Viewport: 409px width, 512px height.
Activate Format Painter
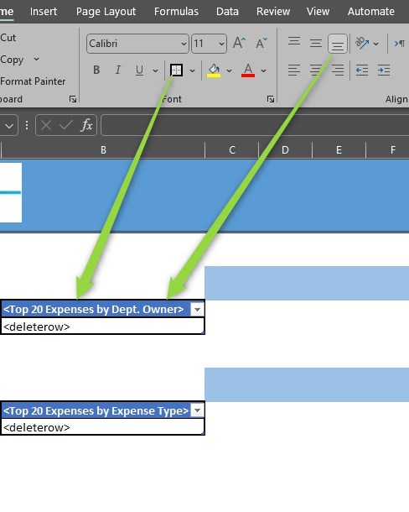pos(33,81)
